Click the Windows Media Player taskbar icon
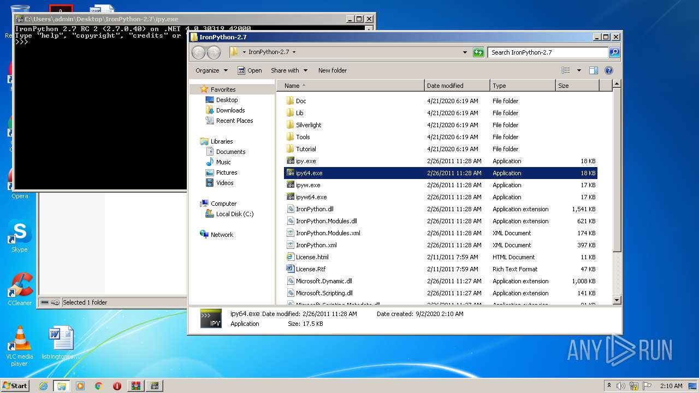This screenshot has width=699, height=393. point(80,386)
